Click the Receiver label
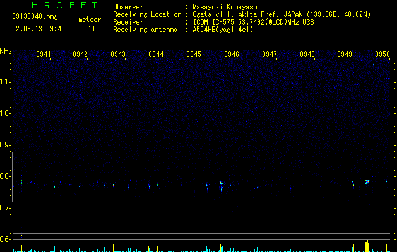This screenshot has width=397, height=252. pos(128,22)
